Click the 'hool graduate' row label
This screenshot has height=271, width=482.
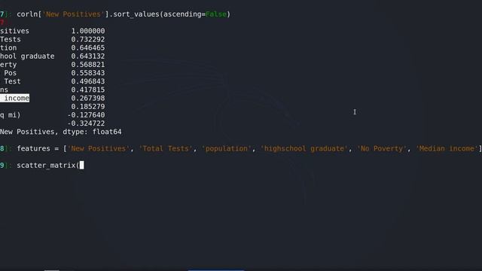coord(27,56)
